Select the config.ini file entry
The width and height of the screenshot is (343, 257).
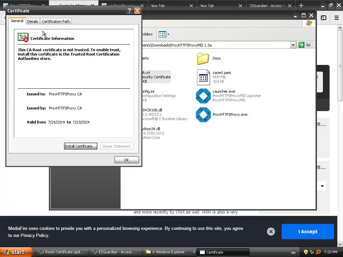click(159, 96)
